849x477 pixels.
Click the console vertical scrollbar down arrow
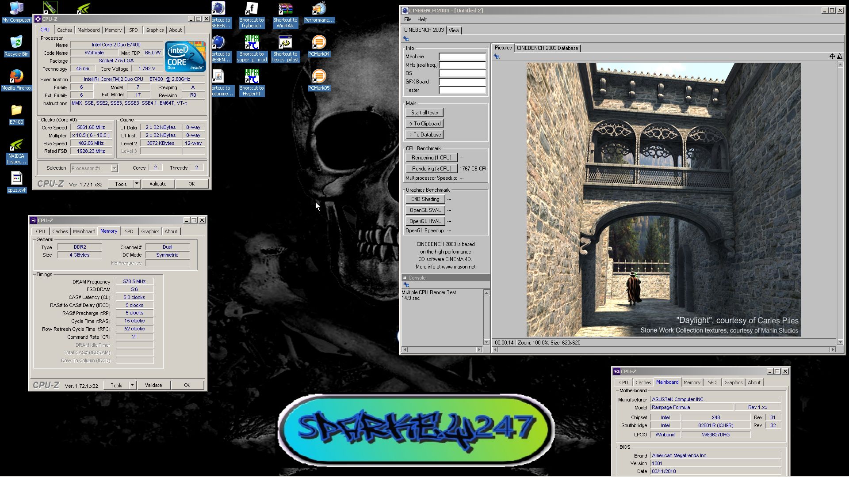click(486, 342)
